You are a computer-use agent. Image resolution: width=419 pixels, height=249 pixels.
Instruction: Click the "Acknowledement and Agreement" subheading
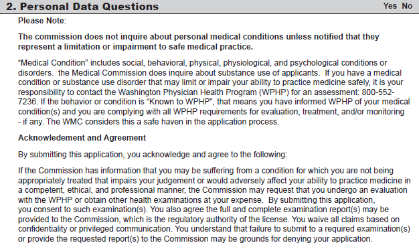pyautogui.click(x=82, y=138)
